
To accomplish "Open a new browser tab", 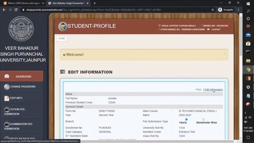I will 94,3.
